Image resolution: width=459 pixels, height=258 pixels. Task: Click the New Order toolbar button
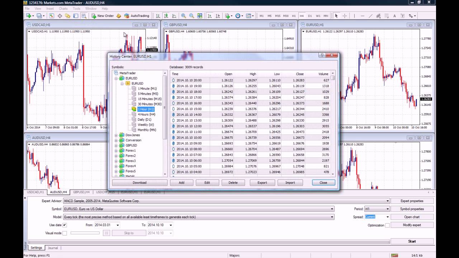click(103, 16)
